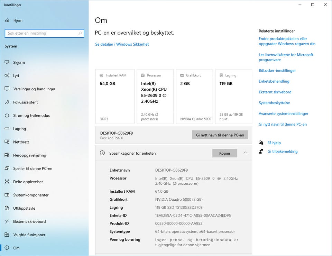Click the Strøm og hvilemodus power icon
Viewport: 332px width, 256px height.
tap(7, 116)
